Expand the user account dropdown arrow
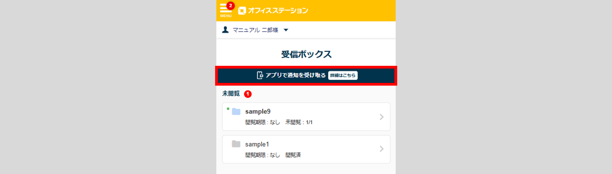Image resolution: width=612 pixels, height=174 pixels. (286, 30)
